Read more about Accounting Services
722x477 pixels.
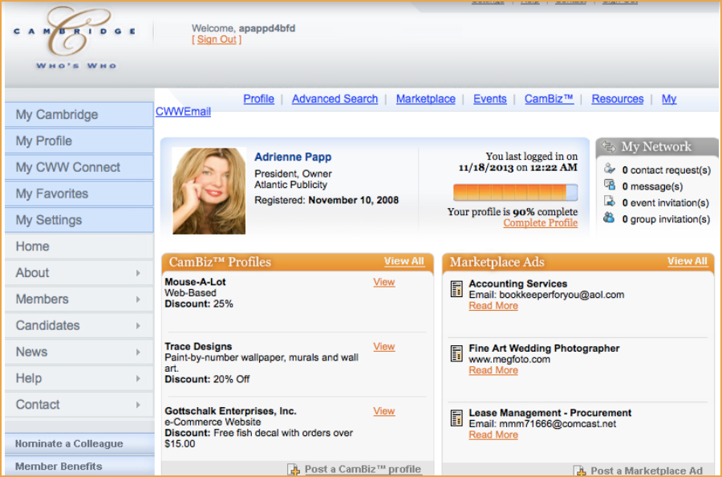click(x=493, y=306)
